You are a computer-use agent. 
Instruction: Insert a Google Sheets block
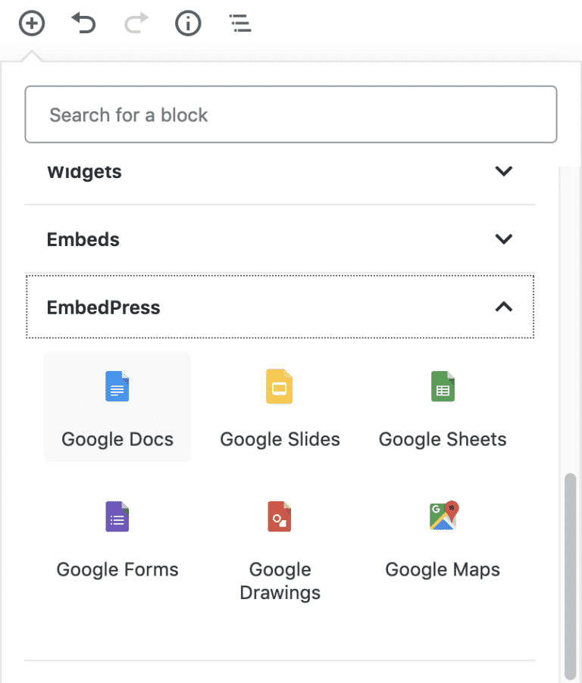[442, 407]
